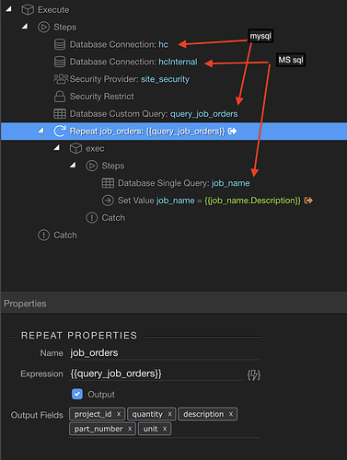This screenshot has width=347, height=460.
Task: Click the Security Provider users icon
Action: tap(61, 79)
